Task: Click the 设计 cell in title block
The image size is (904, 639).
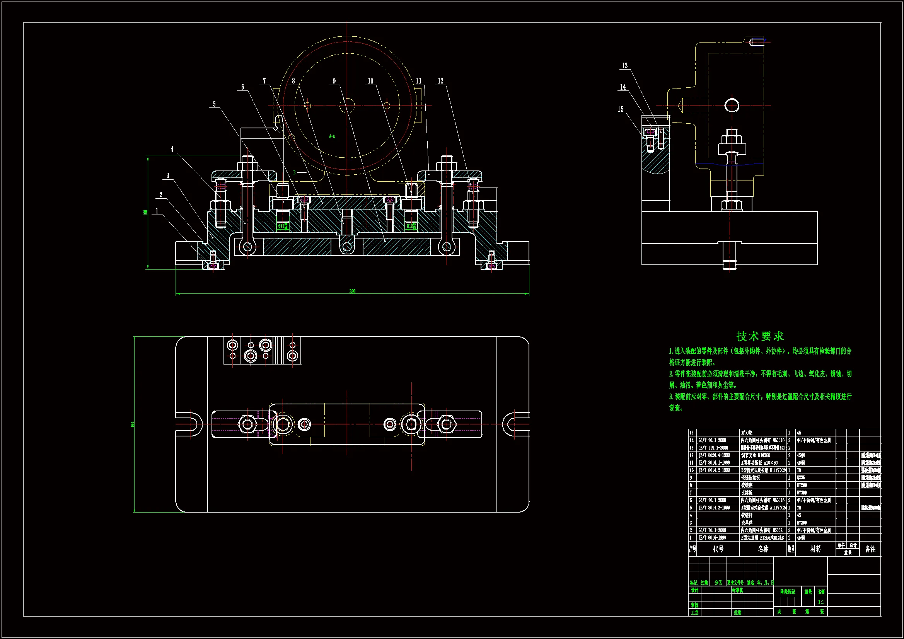Action: click(694, 591)
